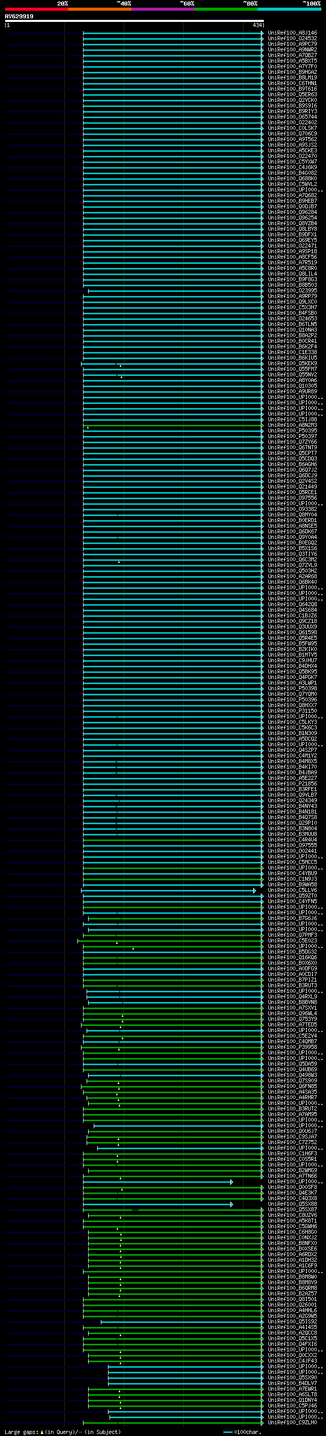326x1436 pixels.
Task: Open hit UniRef100_Q6FN85
Action: click(292, 1086)
